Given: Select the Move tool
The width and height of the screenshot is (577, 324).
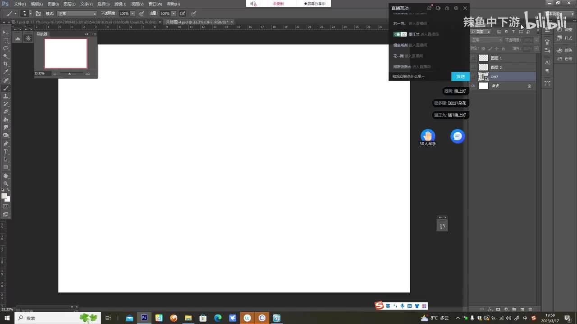Looking at the screenshot, I should click(x=6, y=32).
